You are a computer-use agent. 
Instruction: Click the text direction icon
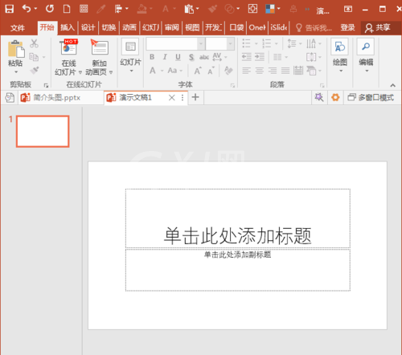coord(311,43)
